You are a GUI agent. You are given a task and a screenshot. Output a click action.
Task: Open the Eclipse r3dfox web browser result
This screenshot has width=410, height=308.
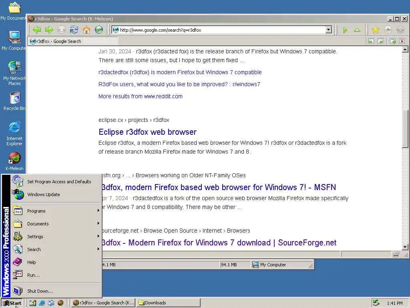pyautogui.click(x=147, y=132)
